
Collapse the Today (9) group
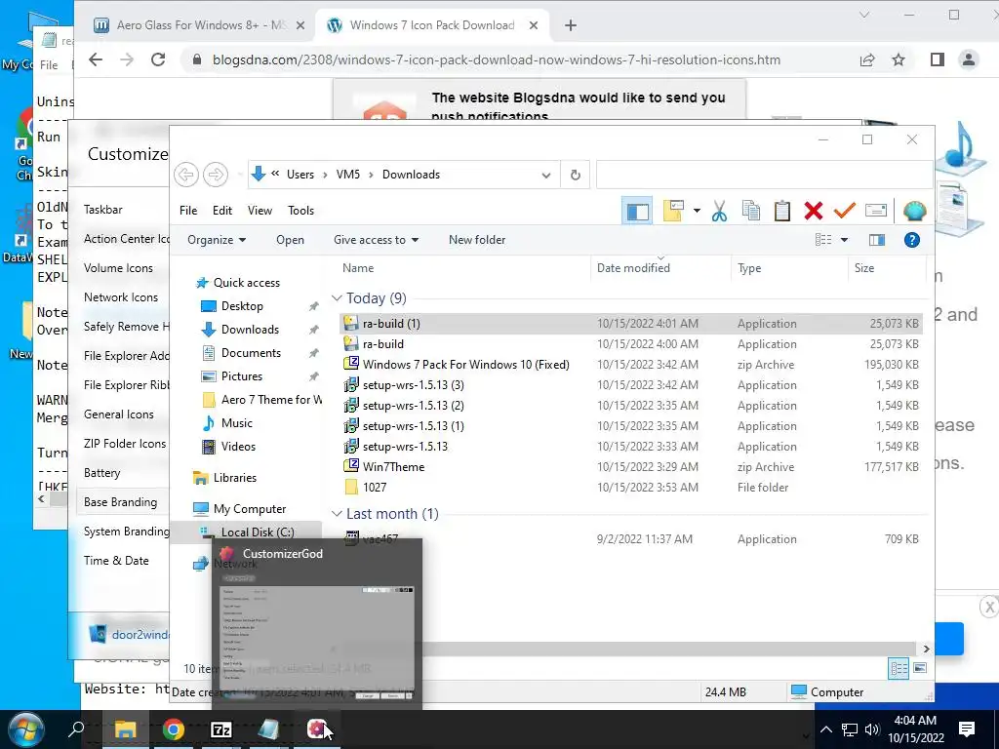coord(337,298)
